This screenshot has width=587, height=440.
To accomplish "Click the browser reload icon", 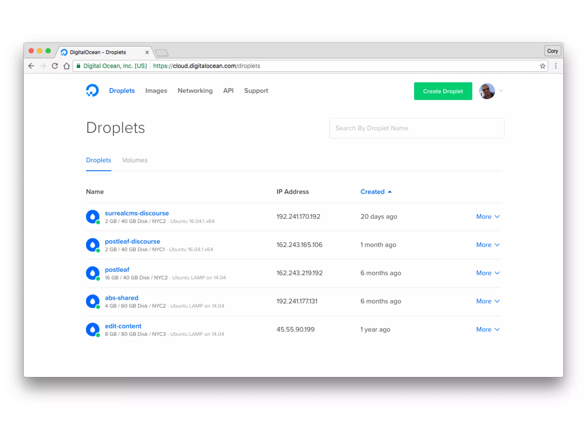I will [x=55, y=66].
